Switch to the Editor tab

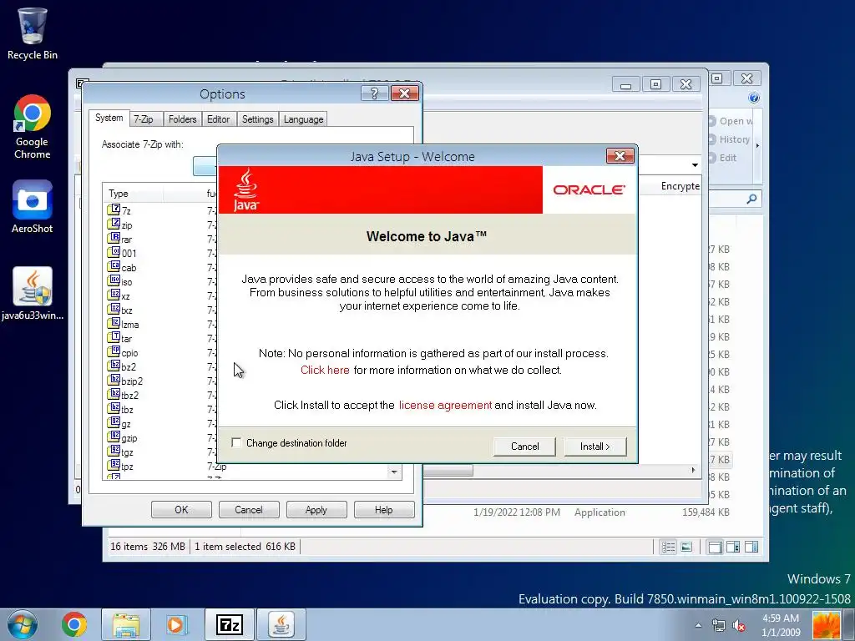click(x=218, y=119)
